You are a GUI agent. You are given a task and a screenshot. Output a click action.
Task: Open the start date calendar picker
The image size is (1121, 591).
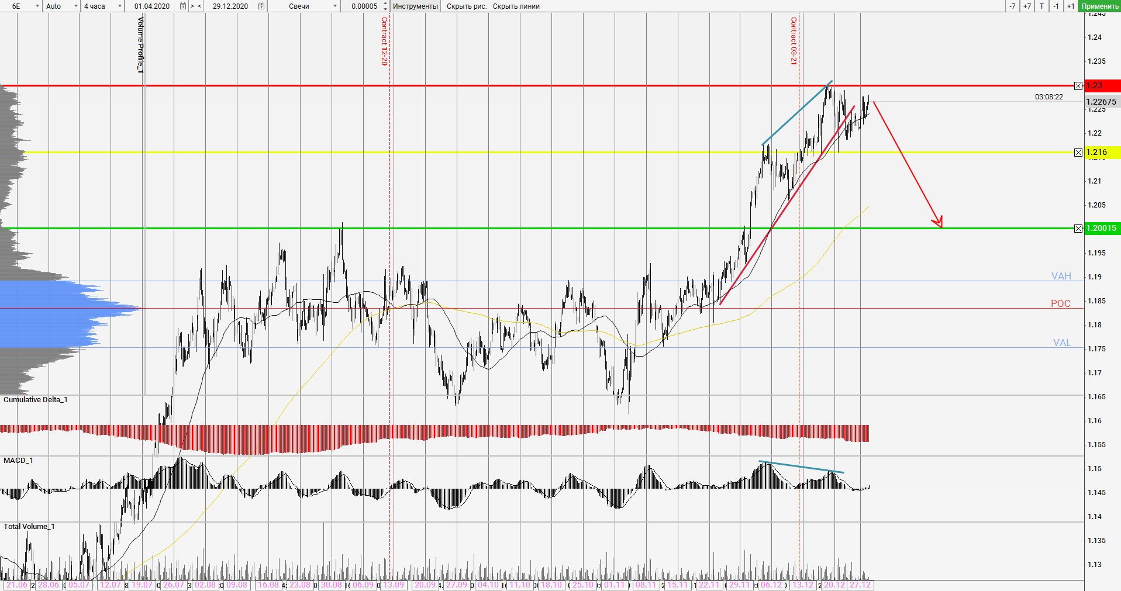183,6
